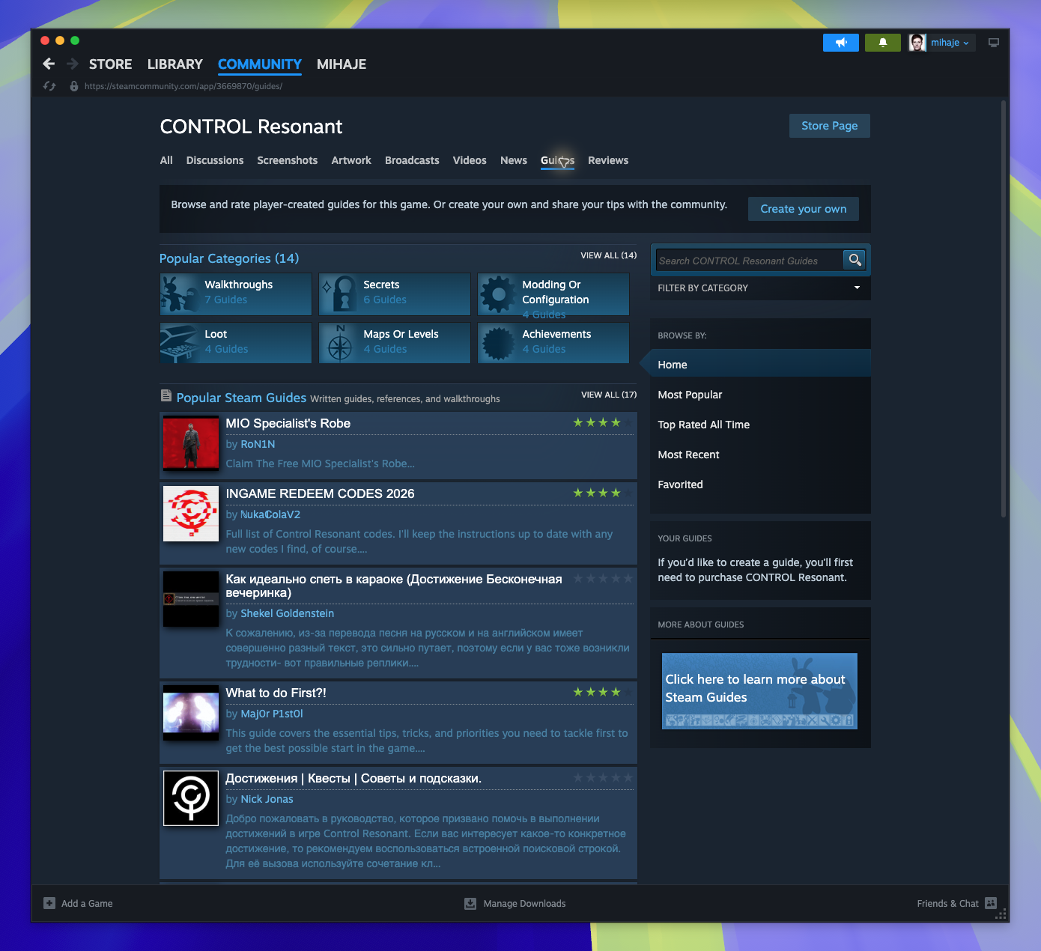Expand the Filter By Category dropdown
1041x951 pixels.
click(760, 288)
